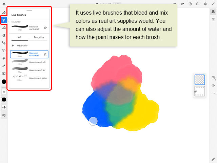Image resolution: width=217 pixels, height=163 pixels.
Task: Favorite the selected Watercolor round detail brush
Action: pos(45,28)
